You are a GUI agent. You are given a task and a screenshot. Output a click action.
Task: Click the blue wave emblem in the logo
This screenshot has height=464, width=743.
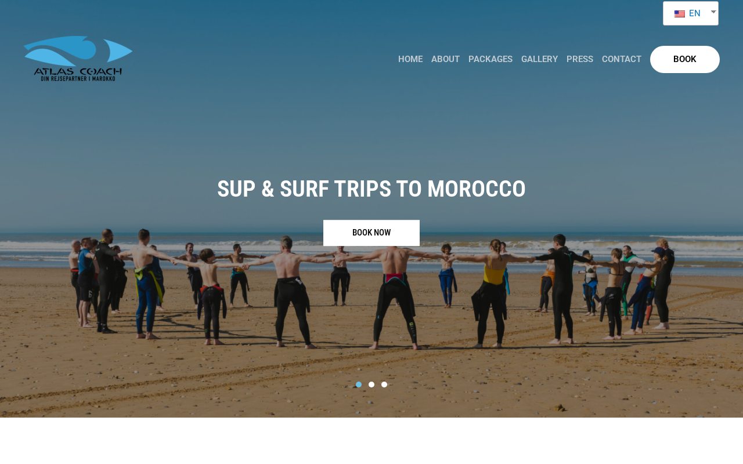(x=78, y=51)
